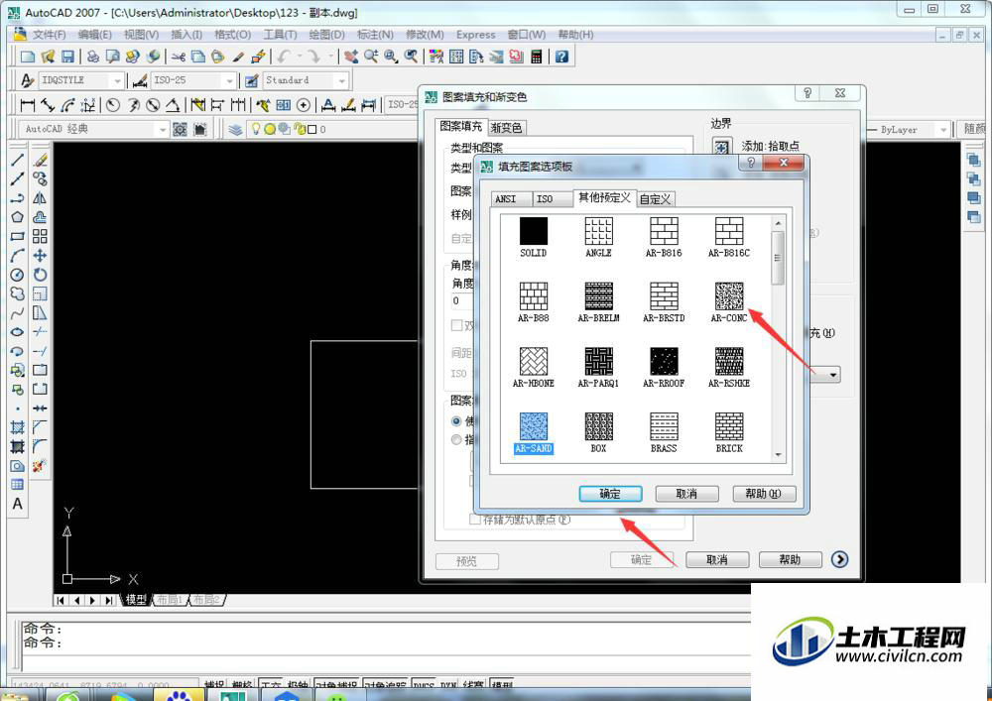Select the Ellipse draw tool
The height and width of the screenshot is (701, 992).
click(x=18, y=332)
